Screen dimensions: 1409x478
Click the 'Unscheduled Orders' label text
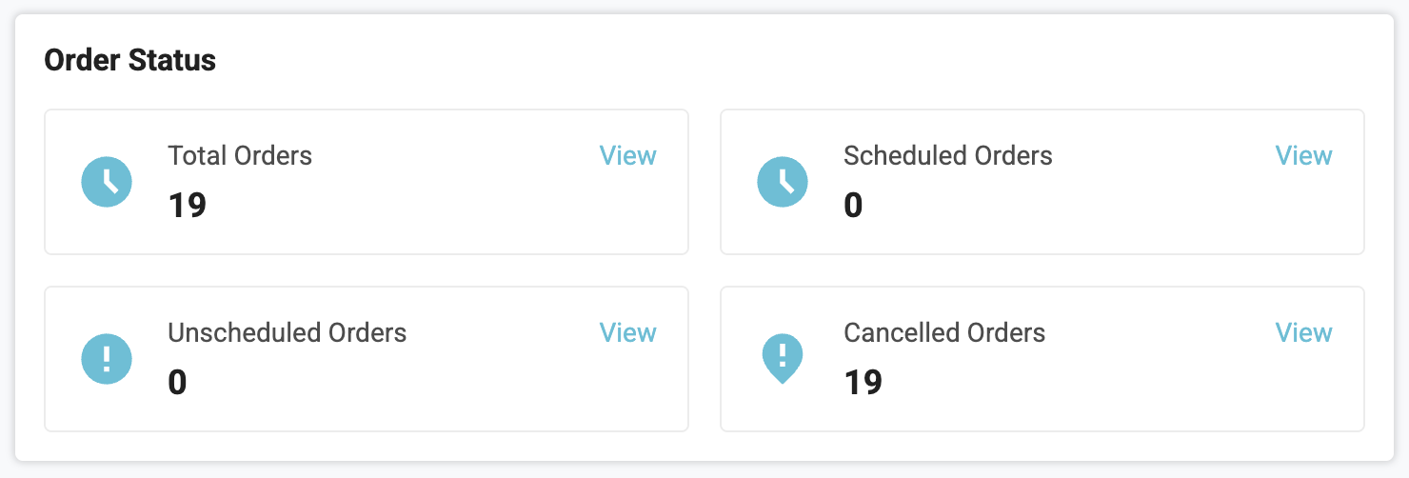(287, 332)
